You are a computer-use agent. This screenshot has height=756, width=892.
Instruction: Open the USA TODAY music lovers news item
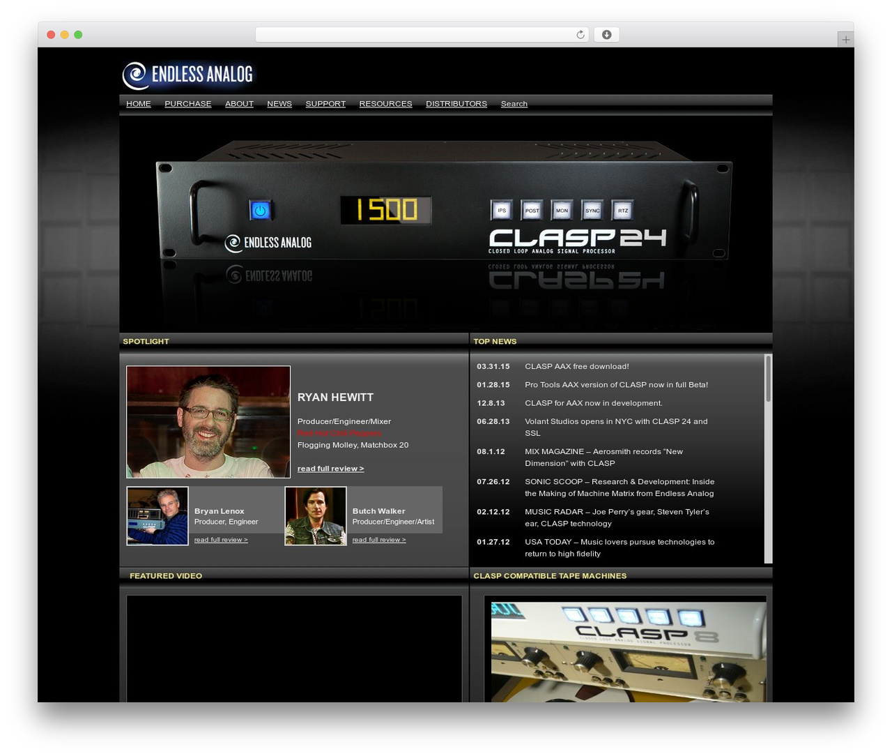click(620, 547)
